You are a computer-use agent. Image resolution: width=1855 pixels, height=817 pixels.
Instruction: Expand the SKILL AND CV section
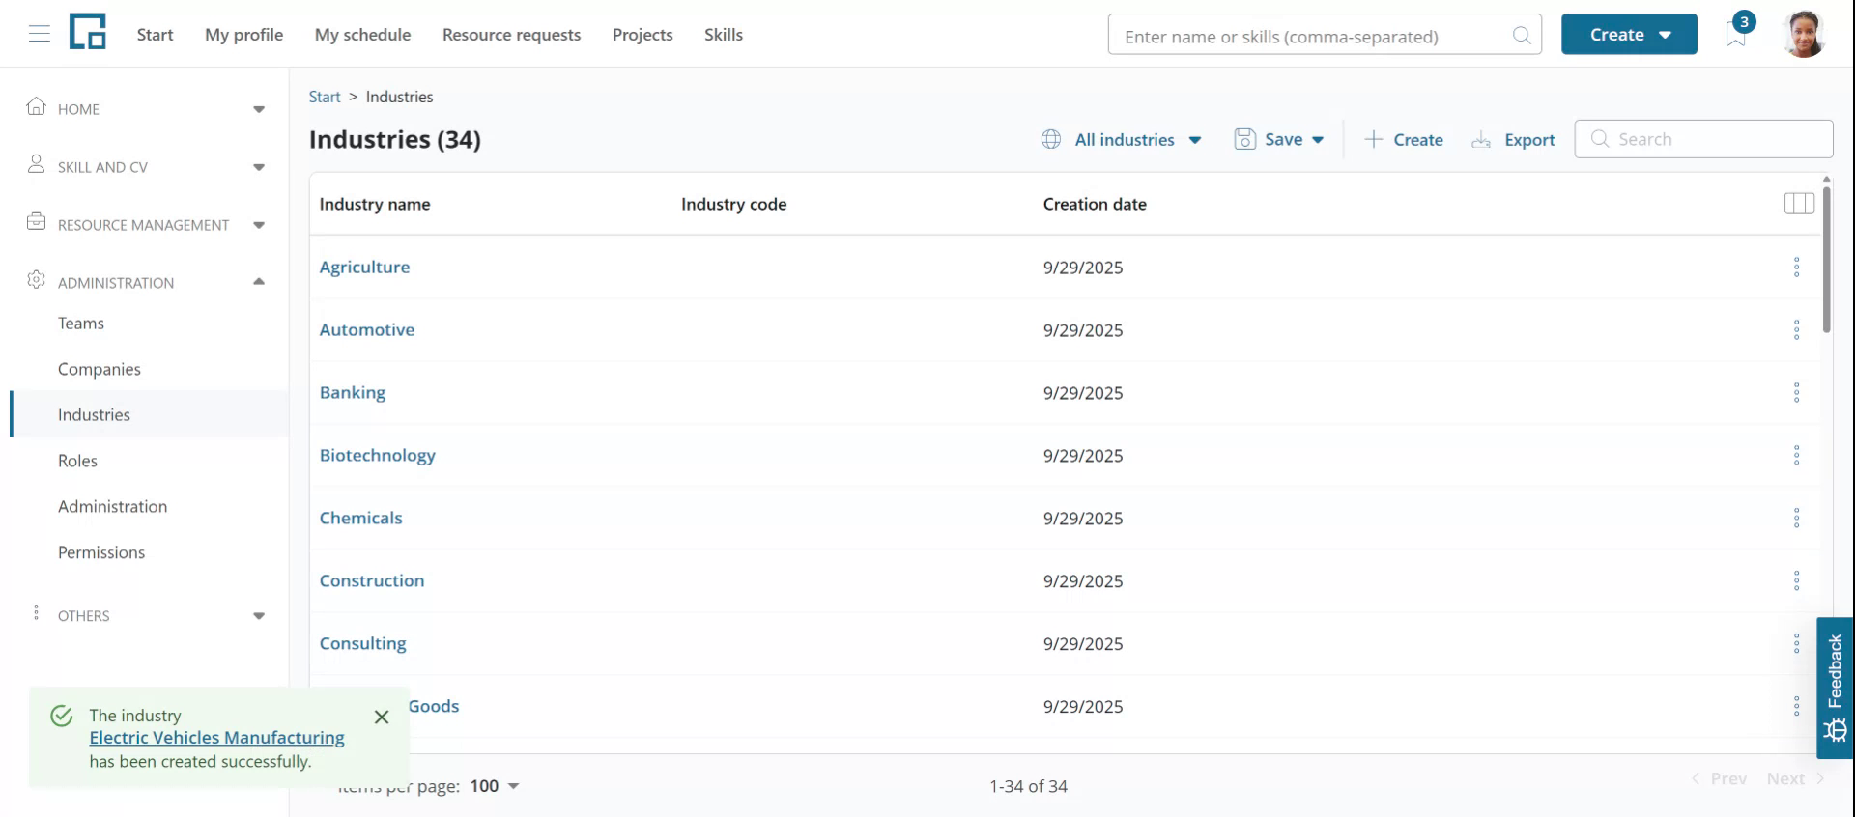click(x=259, y=167)
